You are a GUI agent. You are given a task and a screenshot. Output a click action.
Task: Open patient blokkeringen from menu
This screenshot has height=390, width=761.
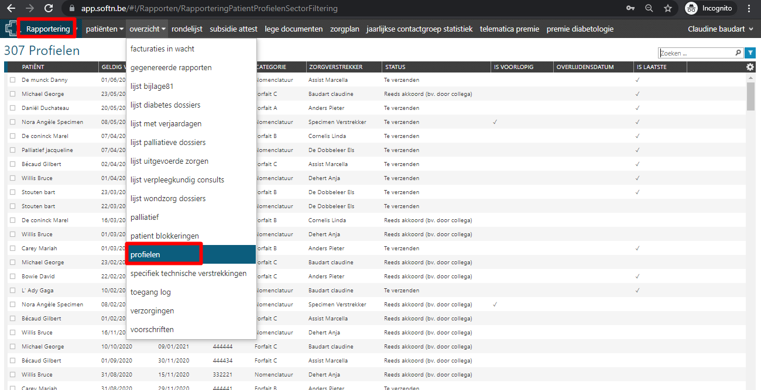pos(191,236)
